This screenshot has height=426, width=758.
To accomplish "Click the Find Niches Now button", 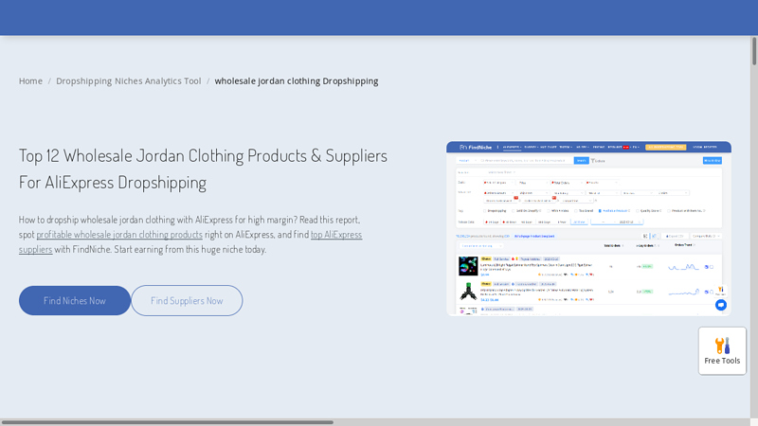I will pos(75,300).
